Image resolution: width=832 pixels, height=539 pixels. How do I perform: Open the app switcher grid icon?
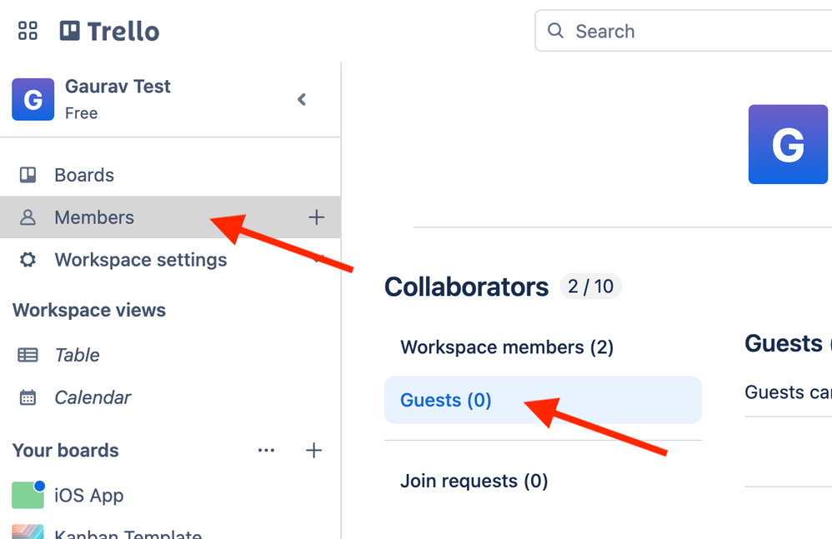pyautogui.click(x=28, y=31)
